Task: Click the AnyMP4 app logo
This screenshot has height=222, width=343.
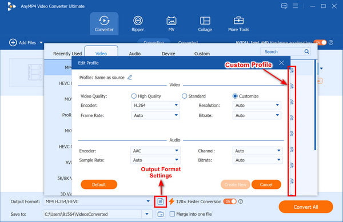Action: pyautogui.click(x=11, y=6)
